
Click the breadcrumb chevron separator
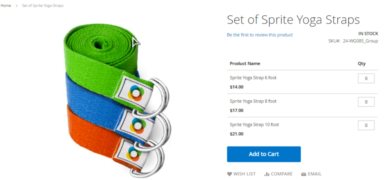pyautogui.click(x=16, y=6)
